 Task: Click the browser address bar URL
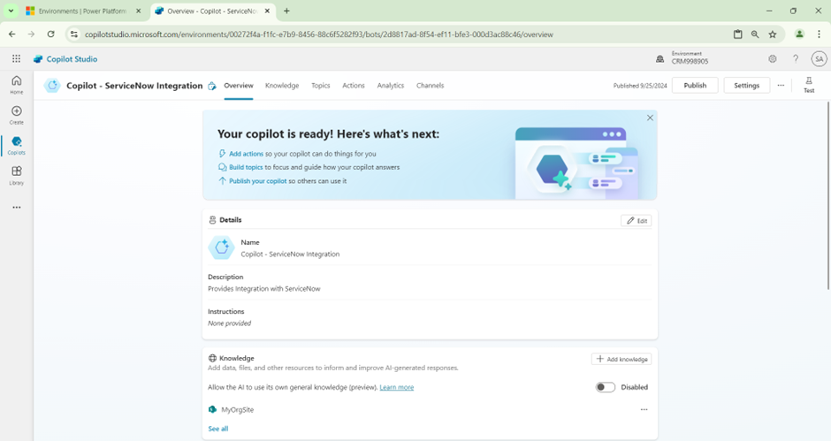click(318, 34)
